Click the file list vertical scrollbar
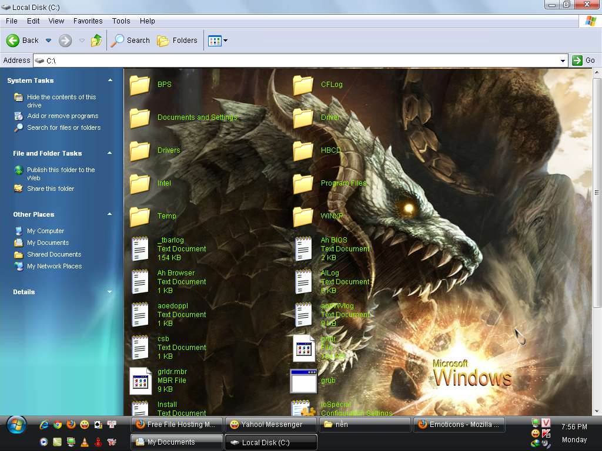This screenshot has width=602, height=451. pos(597,193)
